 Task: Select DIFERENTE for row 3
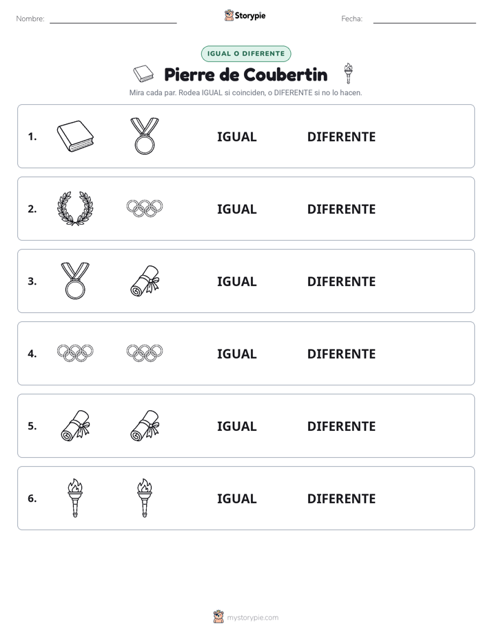click(341, 281)
